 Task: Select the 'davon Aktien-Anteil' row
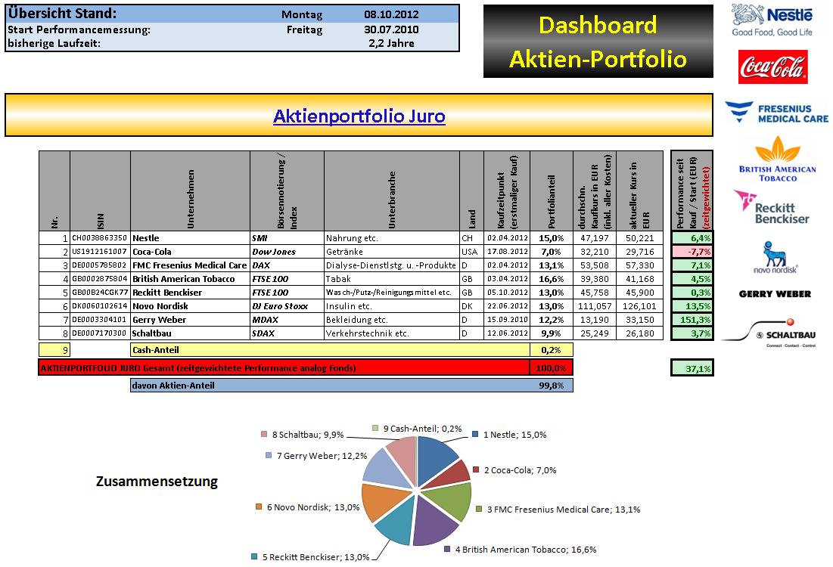pos(352,386)
